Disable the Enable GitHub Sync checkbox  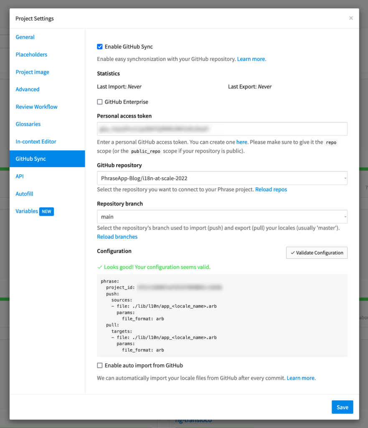coord(100,46)
